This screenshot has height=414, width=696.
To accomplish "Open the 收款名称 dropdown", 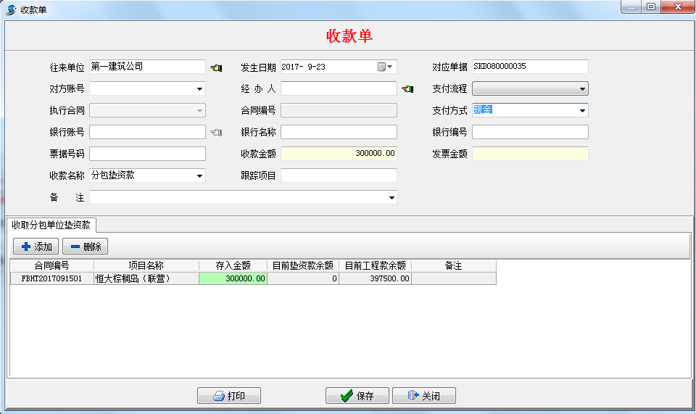I will tap(199, 176).
